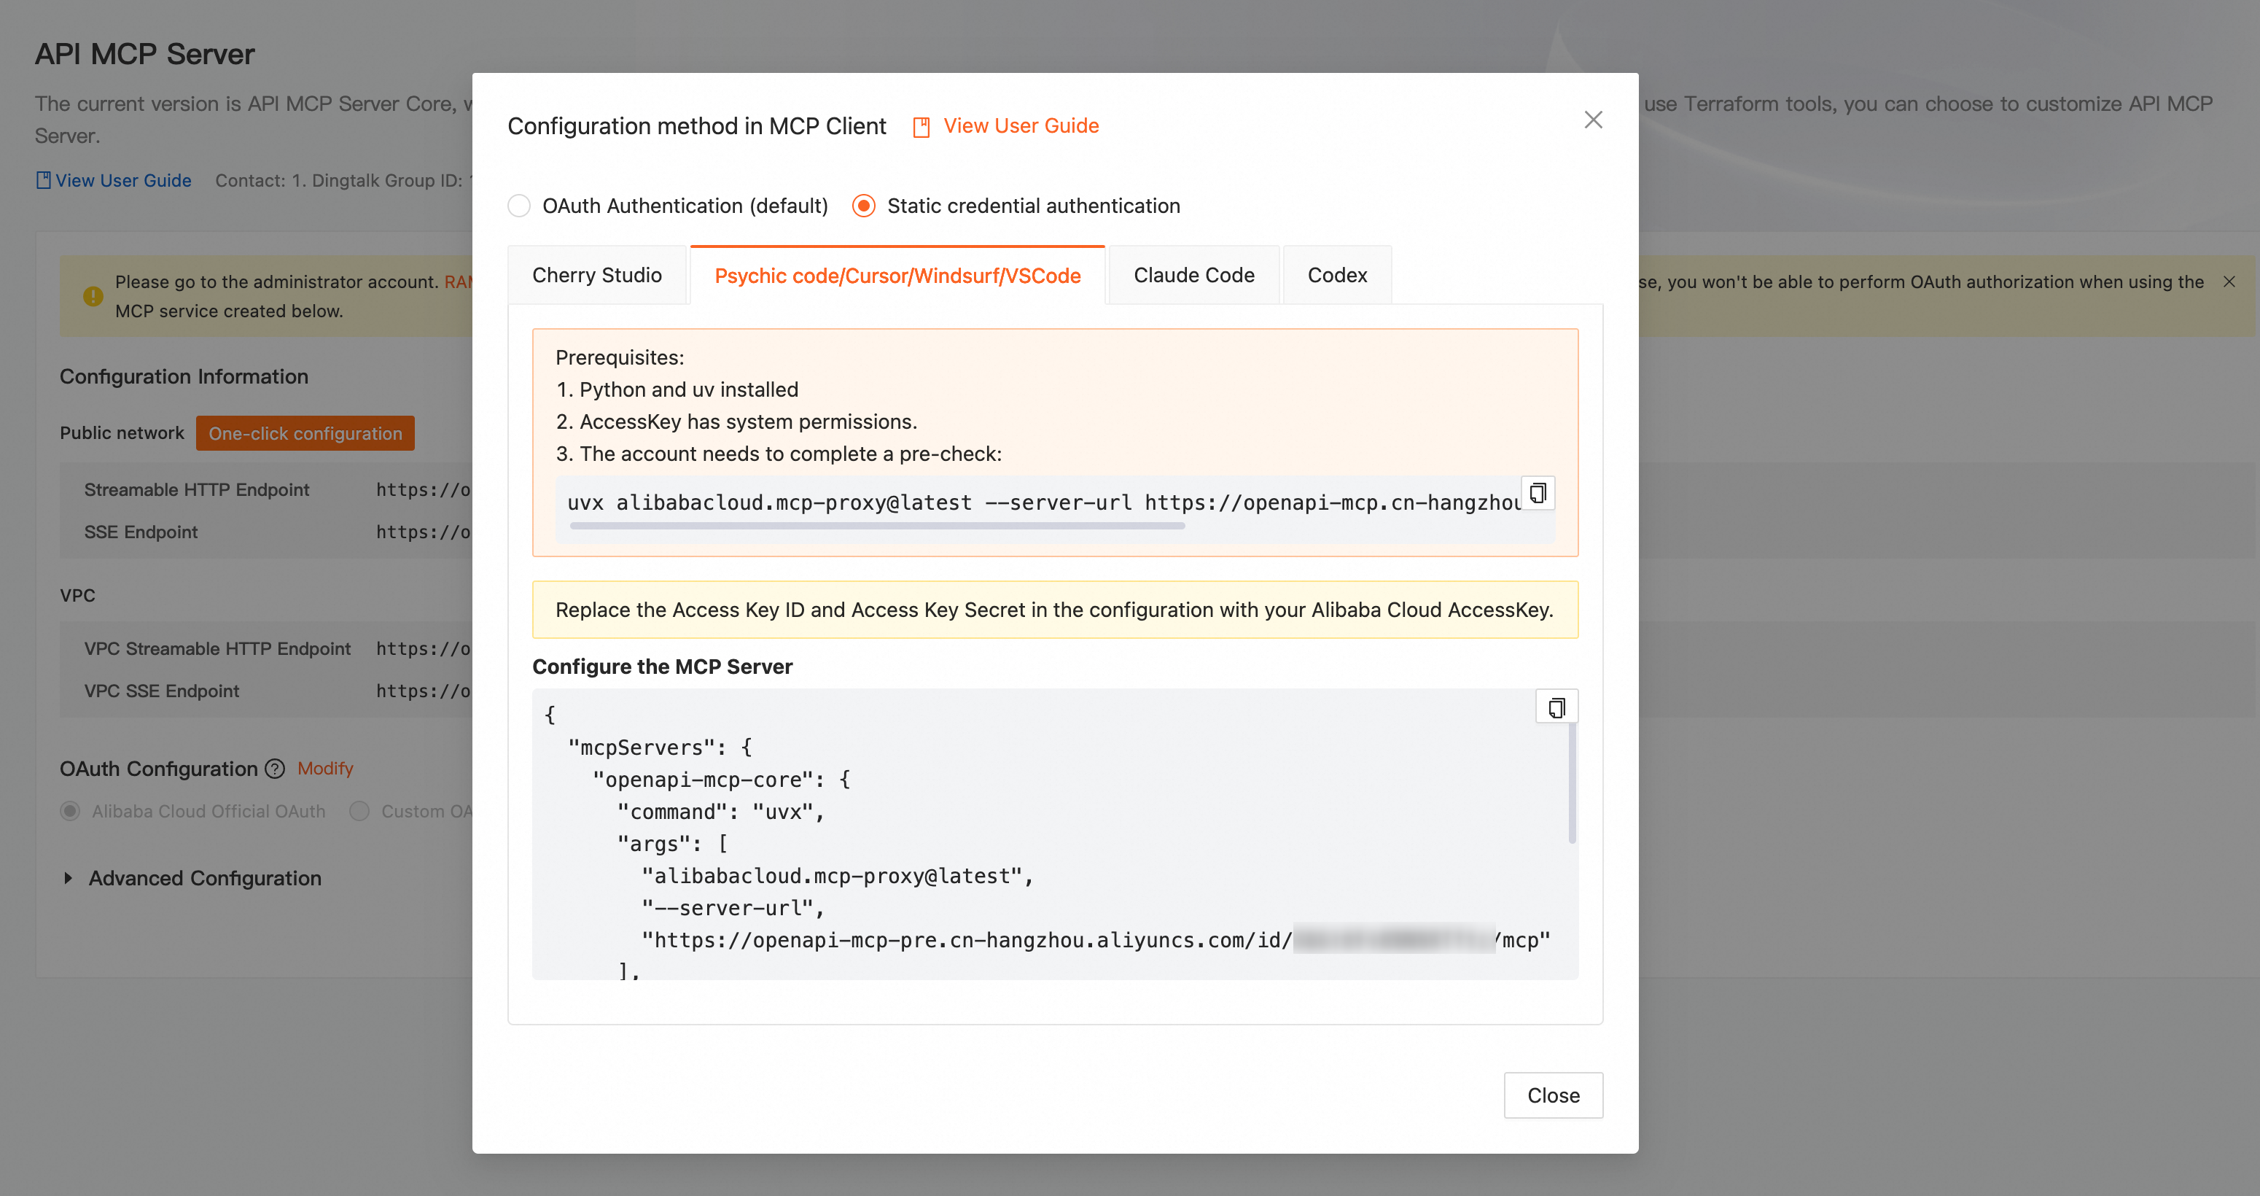2260x1196 pixels.
Task: Click the 'API MCP Server' page title
Action: click(x=145, y=55)
